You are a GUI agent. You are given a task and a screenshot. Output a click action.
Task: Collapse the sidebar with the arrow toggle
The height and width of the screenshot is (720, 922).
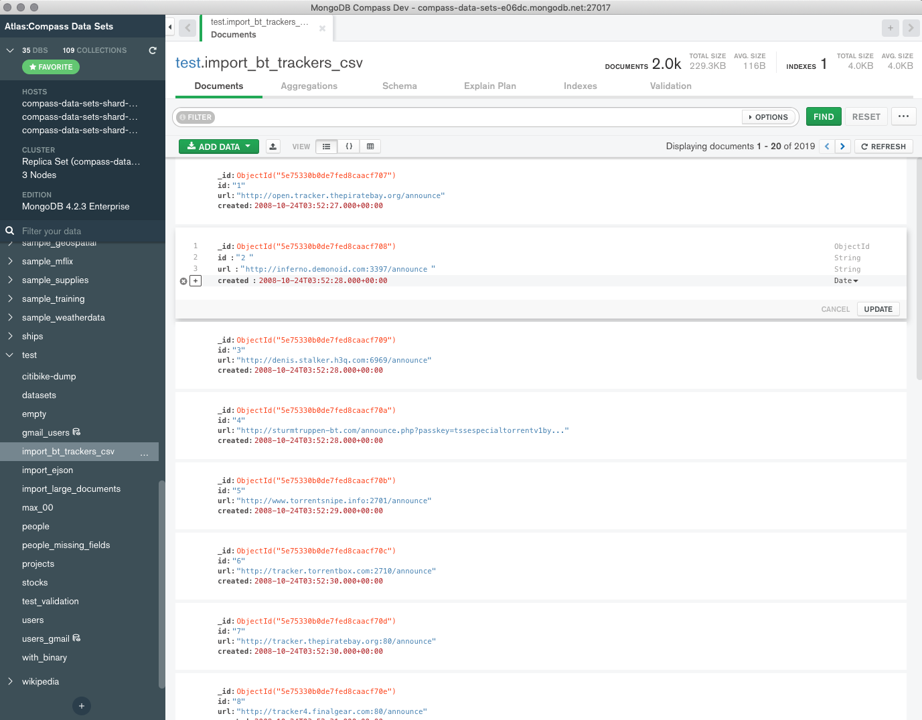(170, 27)
